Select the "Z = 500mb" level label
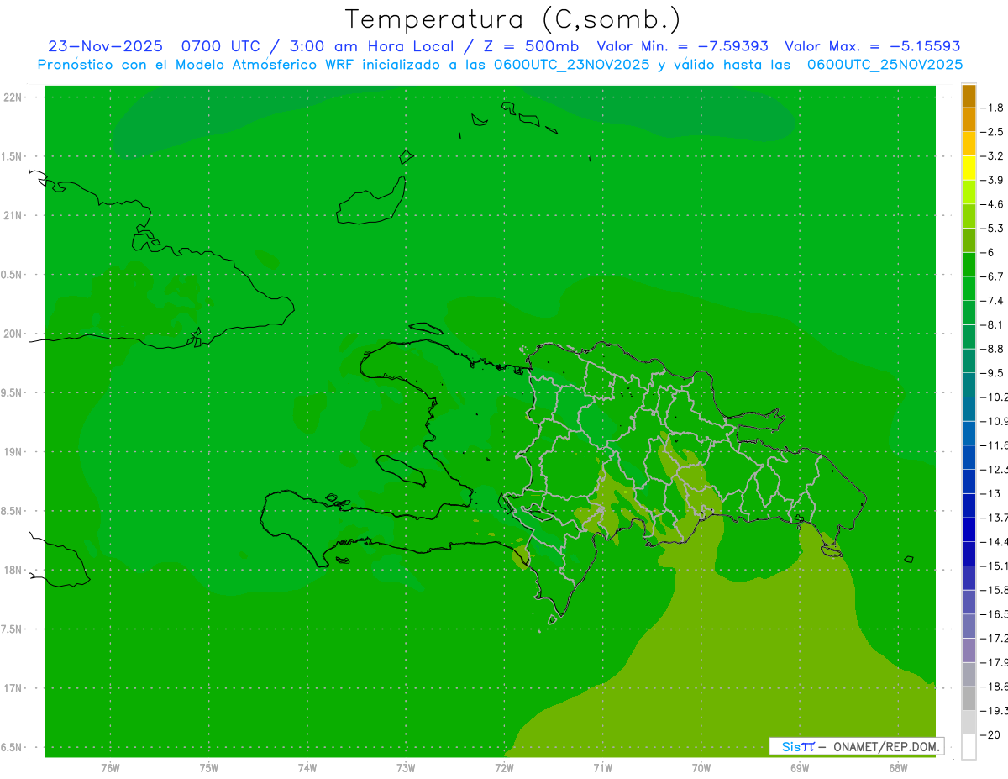The image size is (1008, 779). [x=528, y=47]
